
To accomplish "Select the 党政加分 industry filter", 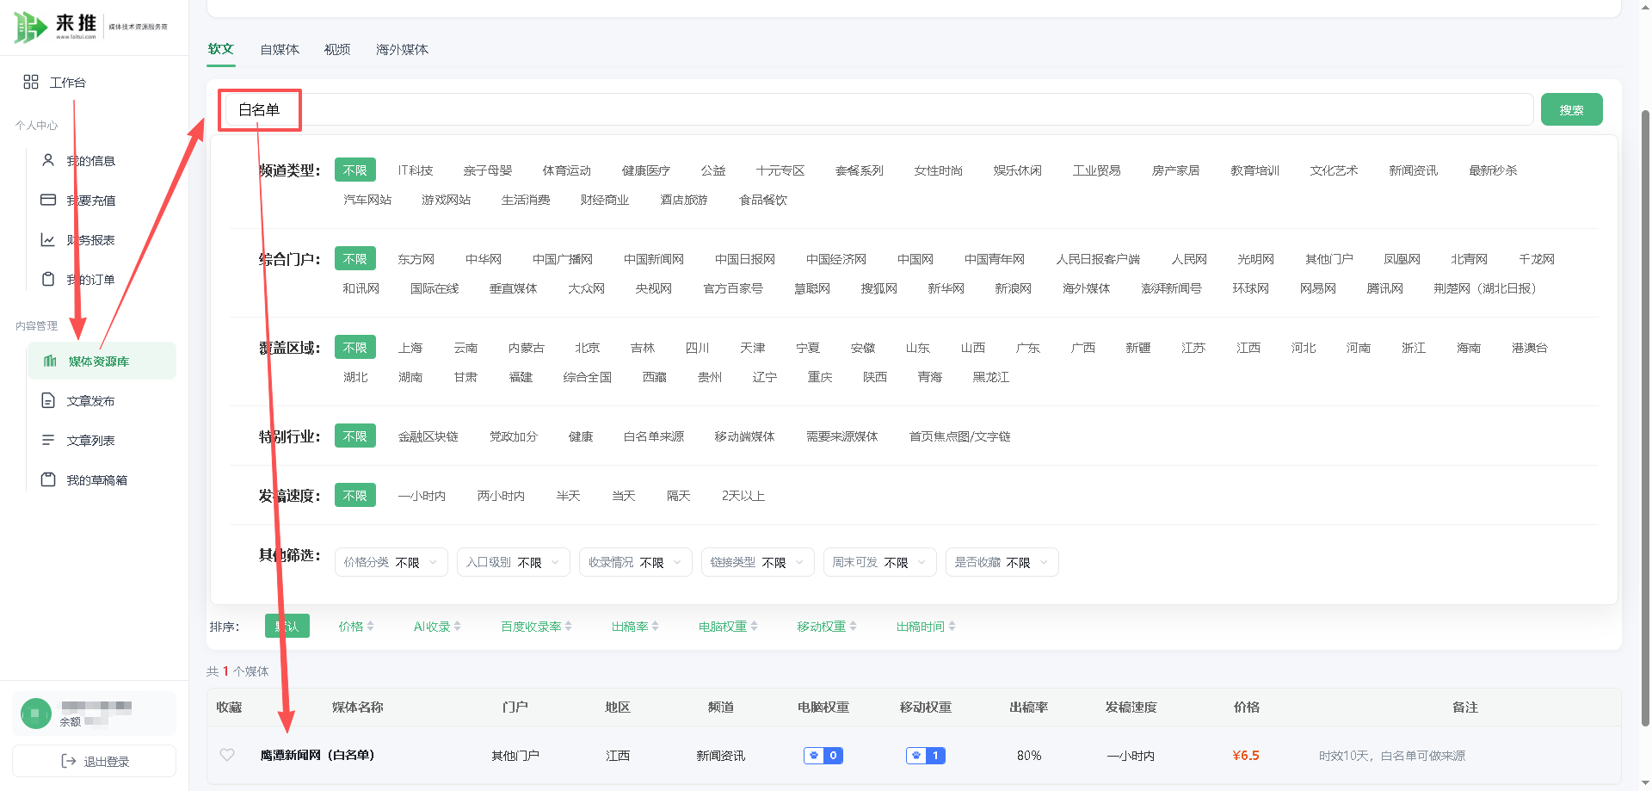I will 514,436.
